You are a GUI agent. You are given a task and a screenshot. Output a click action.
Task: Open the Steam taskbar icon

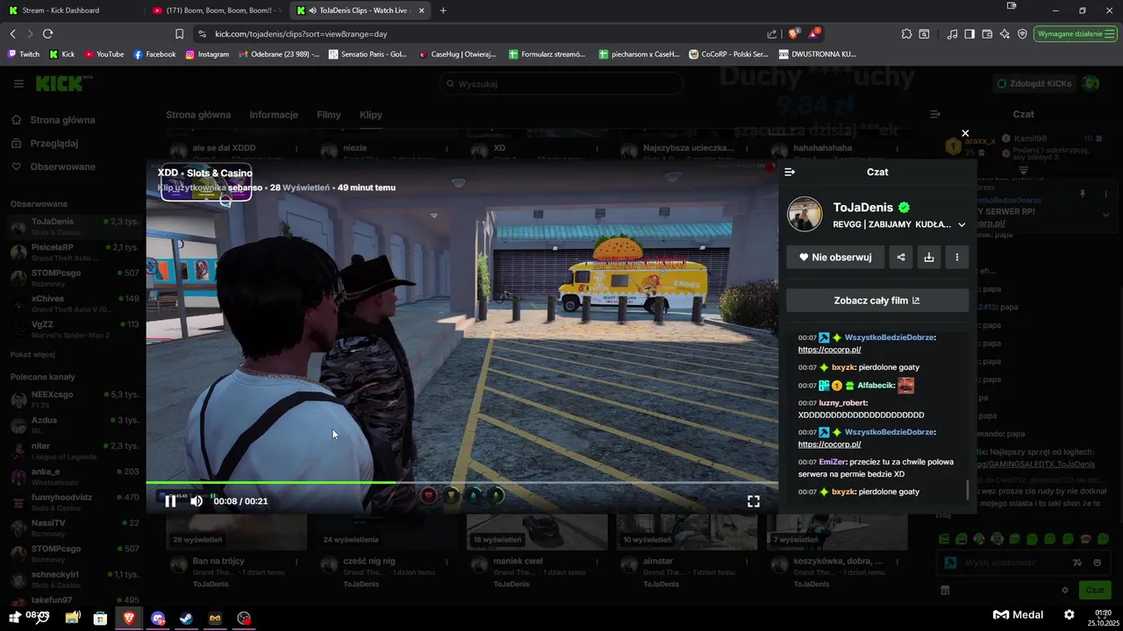click(x=186, y=618)
